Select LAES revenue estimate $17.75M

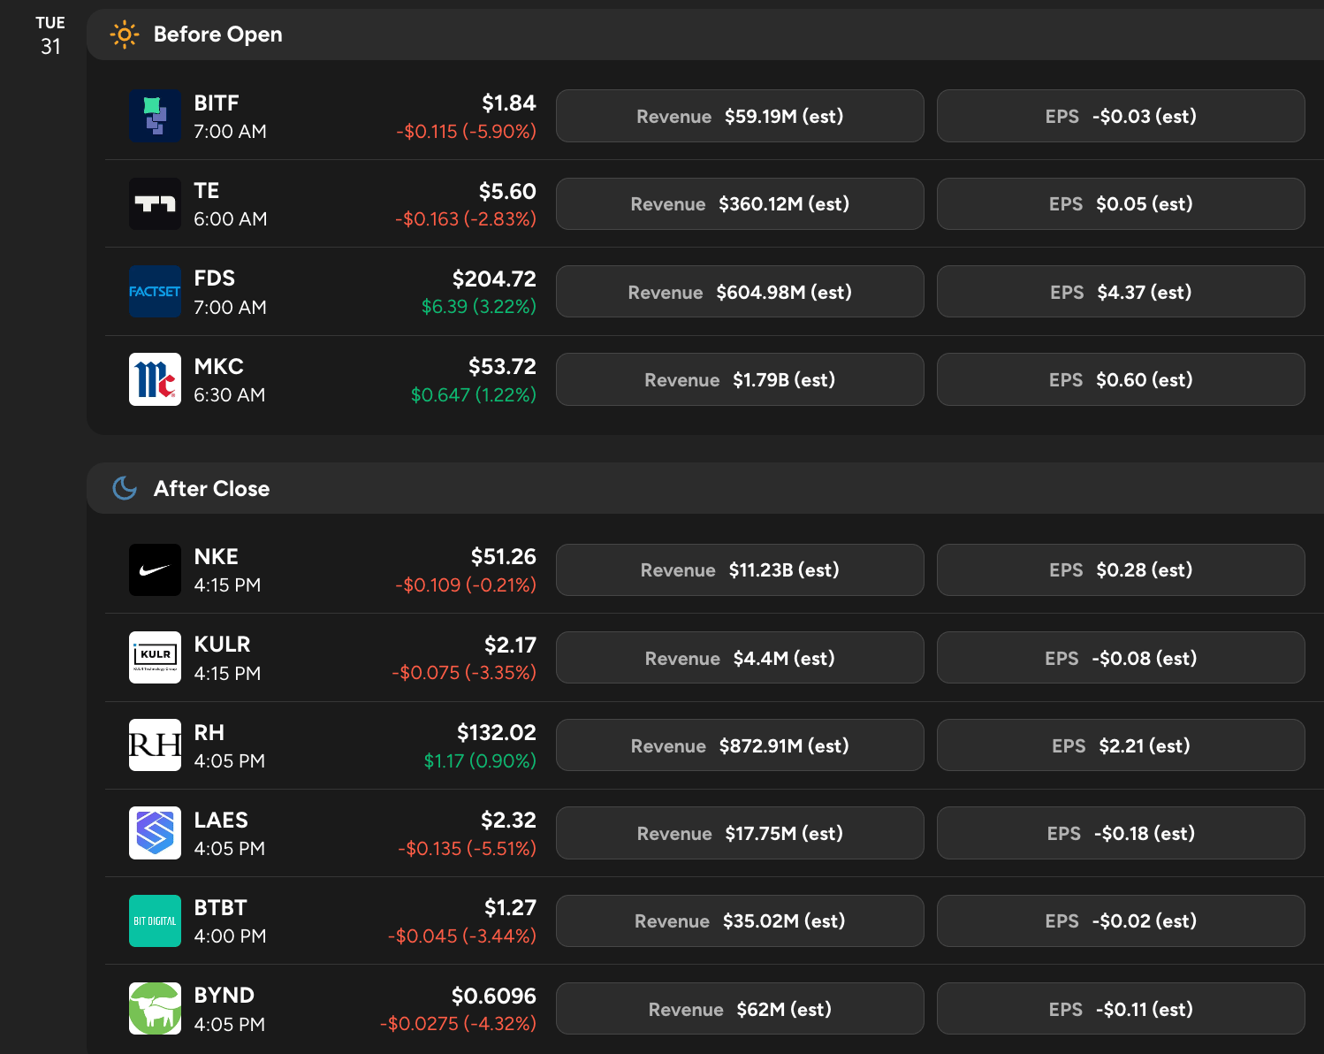[x=740, y=833]
